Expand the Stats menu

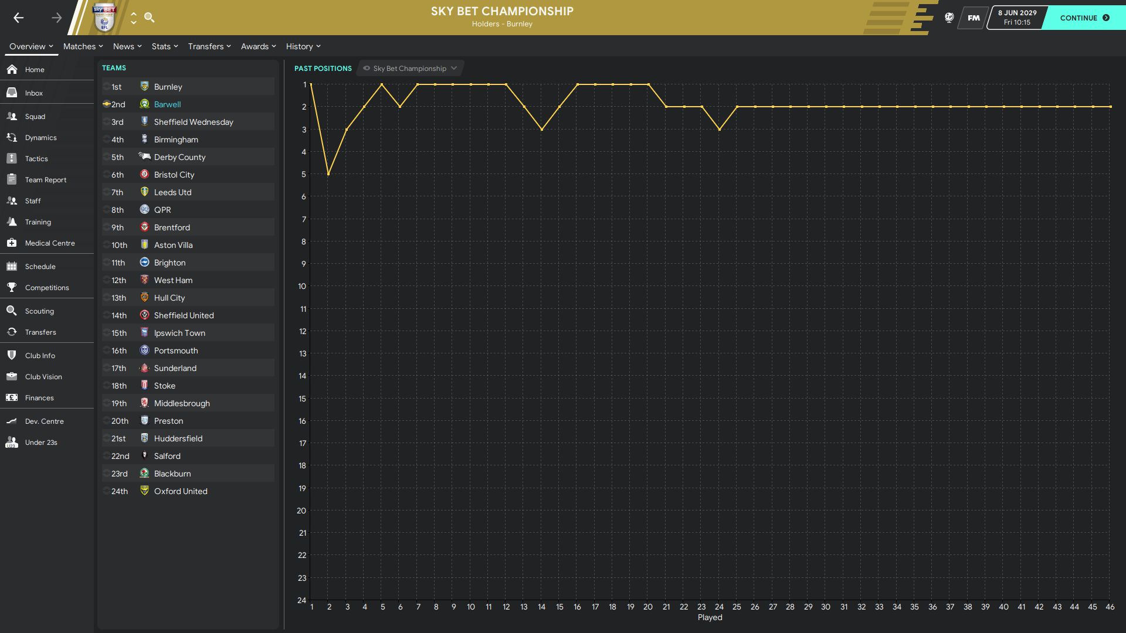click(x=164, y=46)
